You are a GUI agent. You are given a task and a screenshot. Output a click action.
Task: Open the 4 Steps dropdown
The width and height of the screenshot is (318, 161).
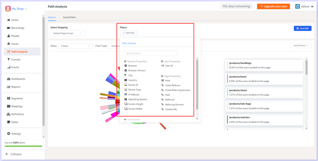pyautogui.click(x=75, y=46)
